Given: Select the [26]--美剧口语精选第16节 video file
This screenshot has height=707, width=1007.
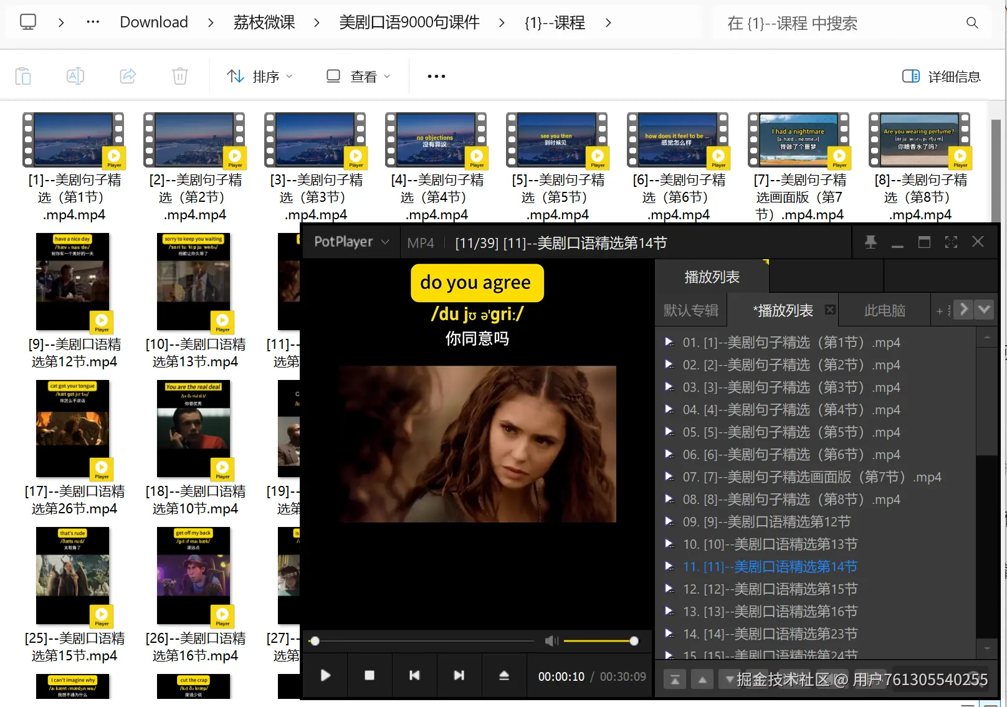Looking at the screenshot, I should [x=195, y=595].
